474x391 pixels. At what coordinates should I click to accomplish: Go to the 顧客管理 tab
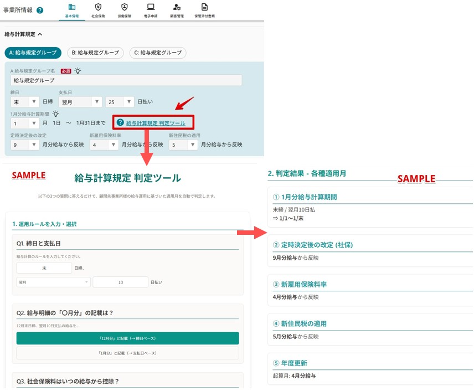pyautogui.click(x=177, y=11)
